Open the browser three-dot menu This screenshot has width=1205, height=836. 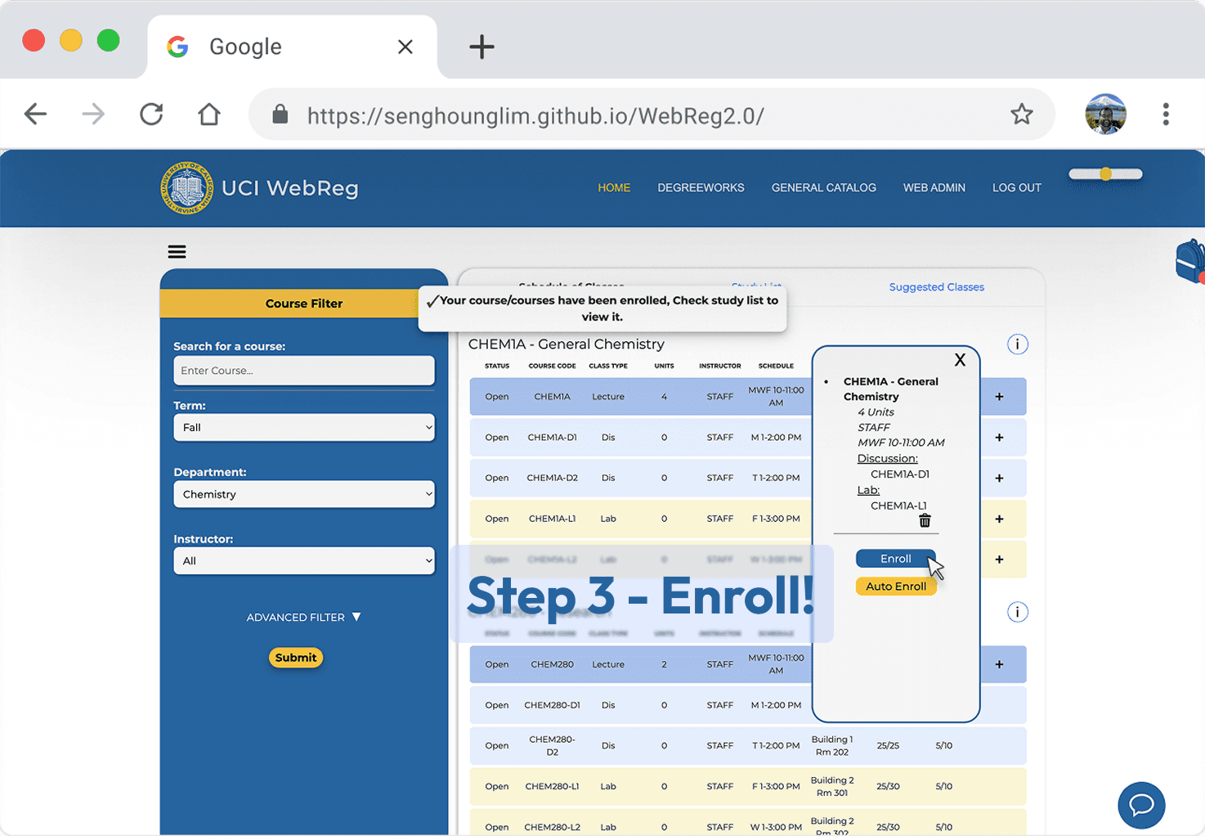1166,114
